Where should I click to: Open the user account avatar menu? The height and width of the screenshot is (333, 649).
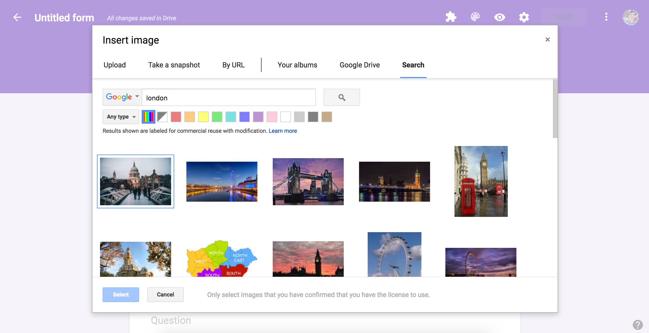tap(630, 17)
